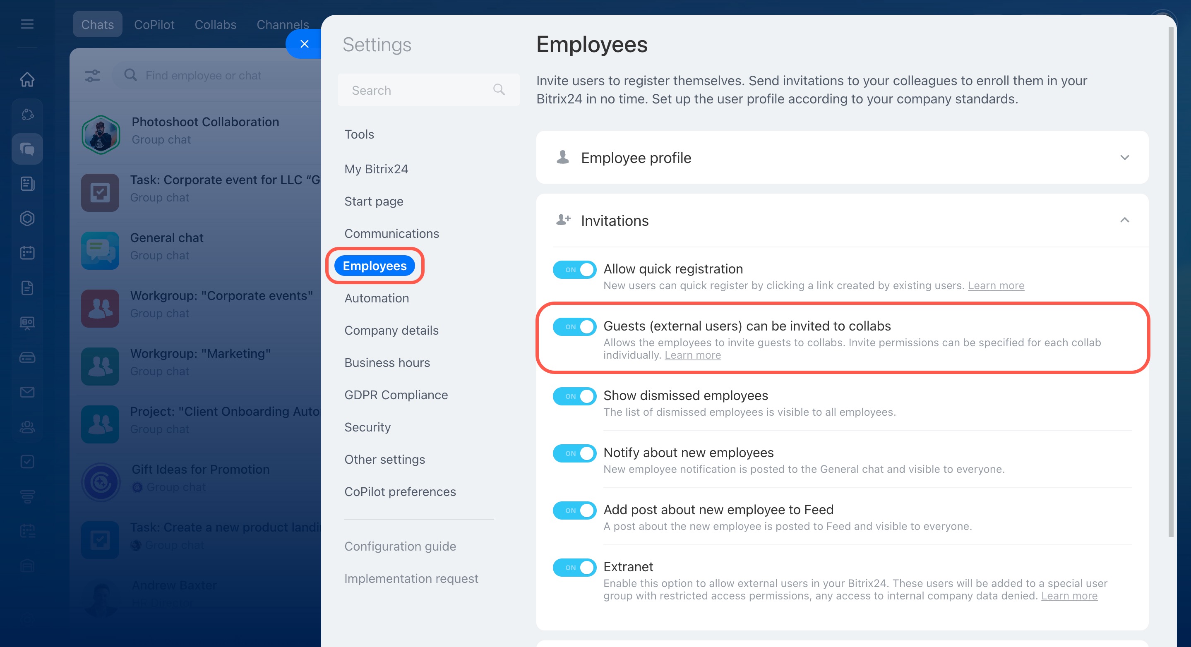Open the Configuration guide link

pyautogui.click(x=400, y=546)
